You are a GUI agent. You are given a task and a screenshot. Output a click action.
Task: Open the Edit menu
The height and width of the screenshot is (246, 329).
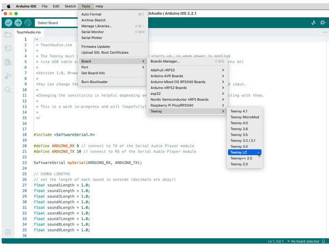pos(56,6)
